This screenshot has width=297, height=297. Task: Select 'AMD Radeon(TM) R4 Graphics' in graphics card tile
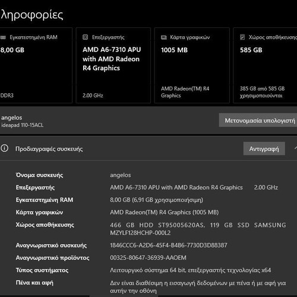click(185, 92)
